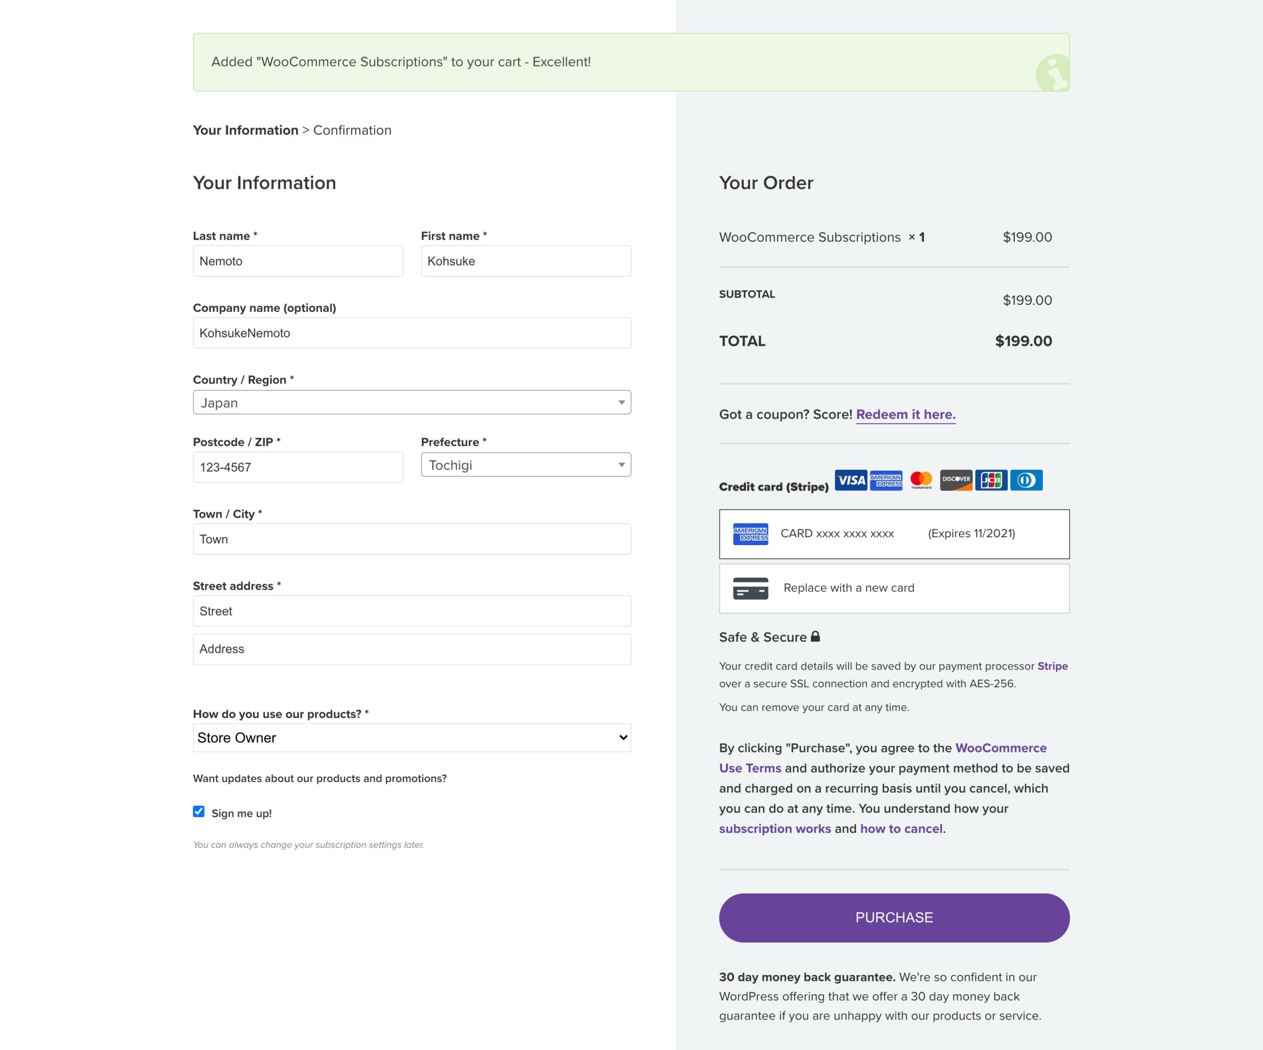Click the Diners Club card icon

click(x=1026, y=480)
